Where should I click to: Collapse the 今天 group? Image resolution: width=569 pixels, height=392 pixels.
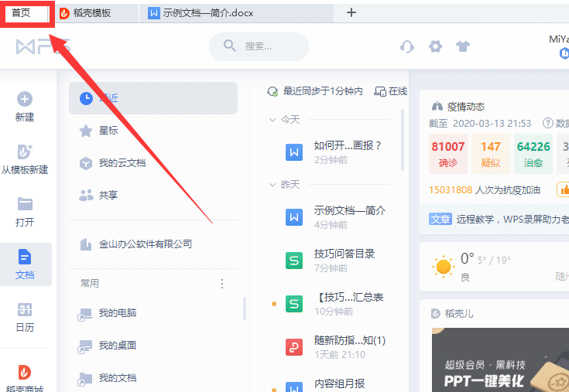coord(273,120)
